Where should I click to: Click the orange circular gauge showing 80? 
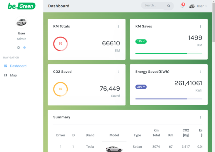60,89
